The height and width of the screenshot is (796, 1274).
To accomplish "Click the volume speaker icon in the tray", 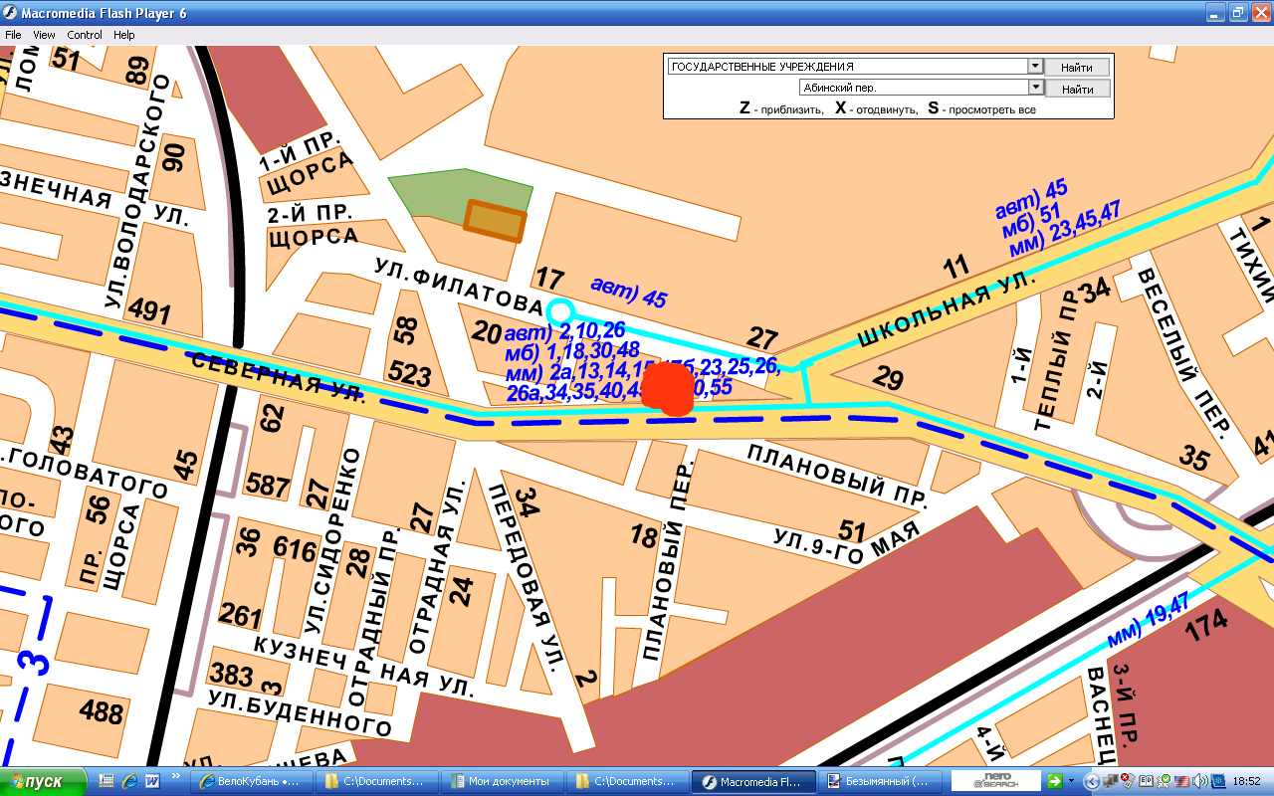I will 1201,781.
